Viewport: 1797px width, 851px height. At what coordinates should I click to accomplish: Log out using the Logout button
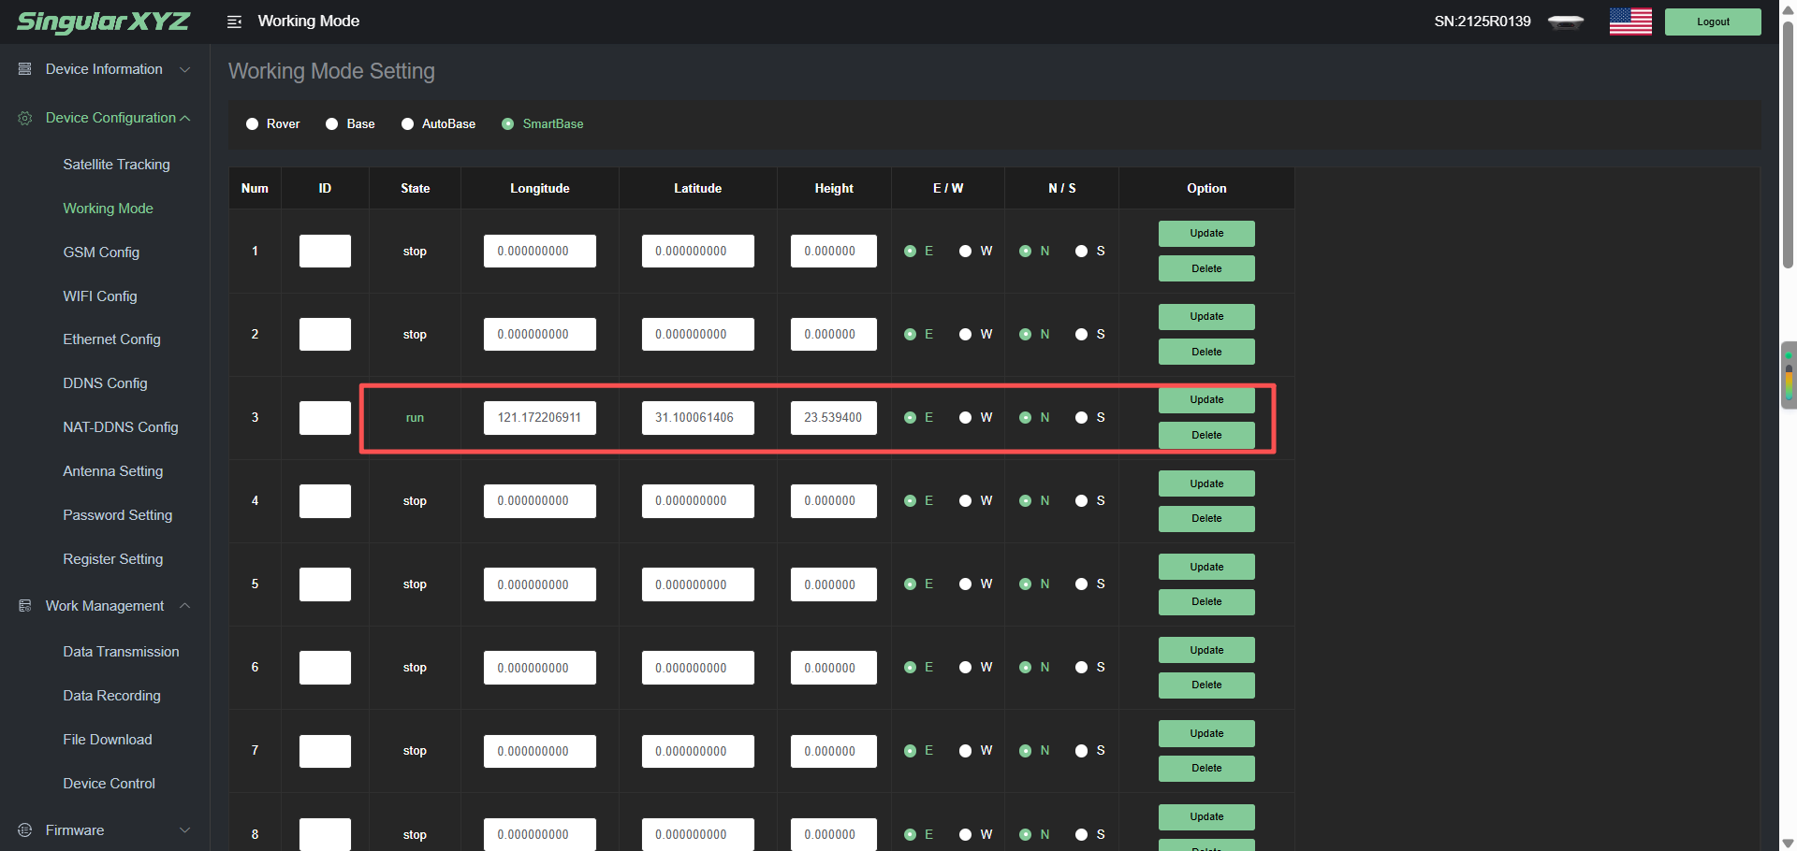(1713, 22)
